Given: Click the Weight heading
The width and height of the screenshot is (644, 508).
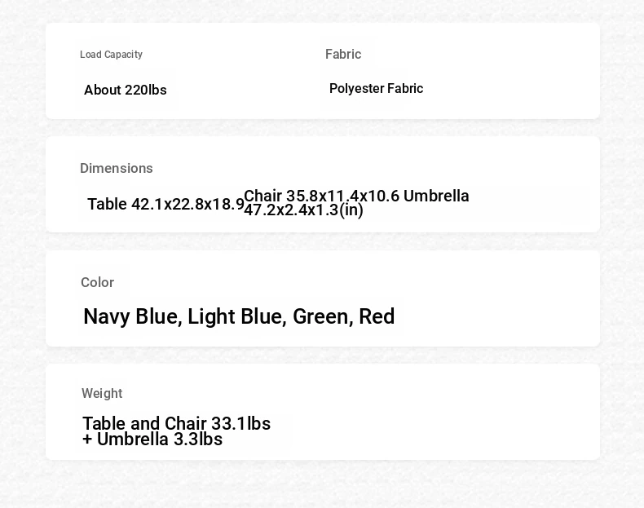Looking at the screenshot, I should point(102,393).
